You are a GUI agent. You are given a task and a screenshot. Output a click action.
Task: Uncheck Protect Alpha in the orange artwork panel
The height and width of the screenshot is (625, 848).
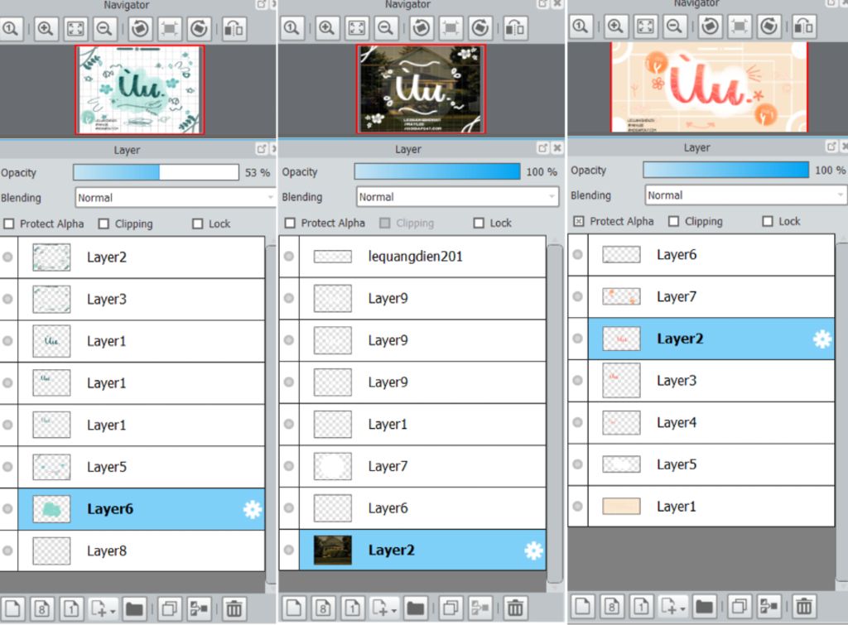point(579,221)
